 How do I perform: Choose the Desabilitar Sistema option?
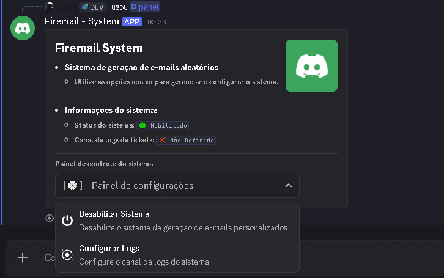coord(177,221)
